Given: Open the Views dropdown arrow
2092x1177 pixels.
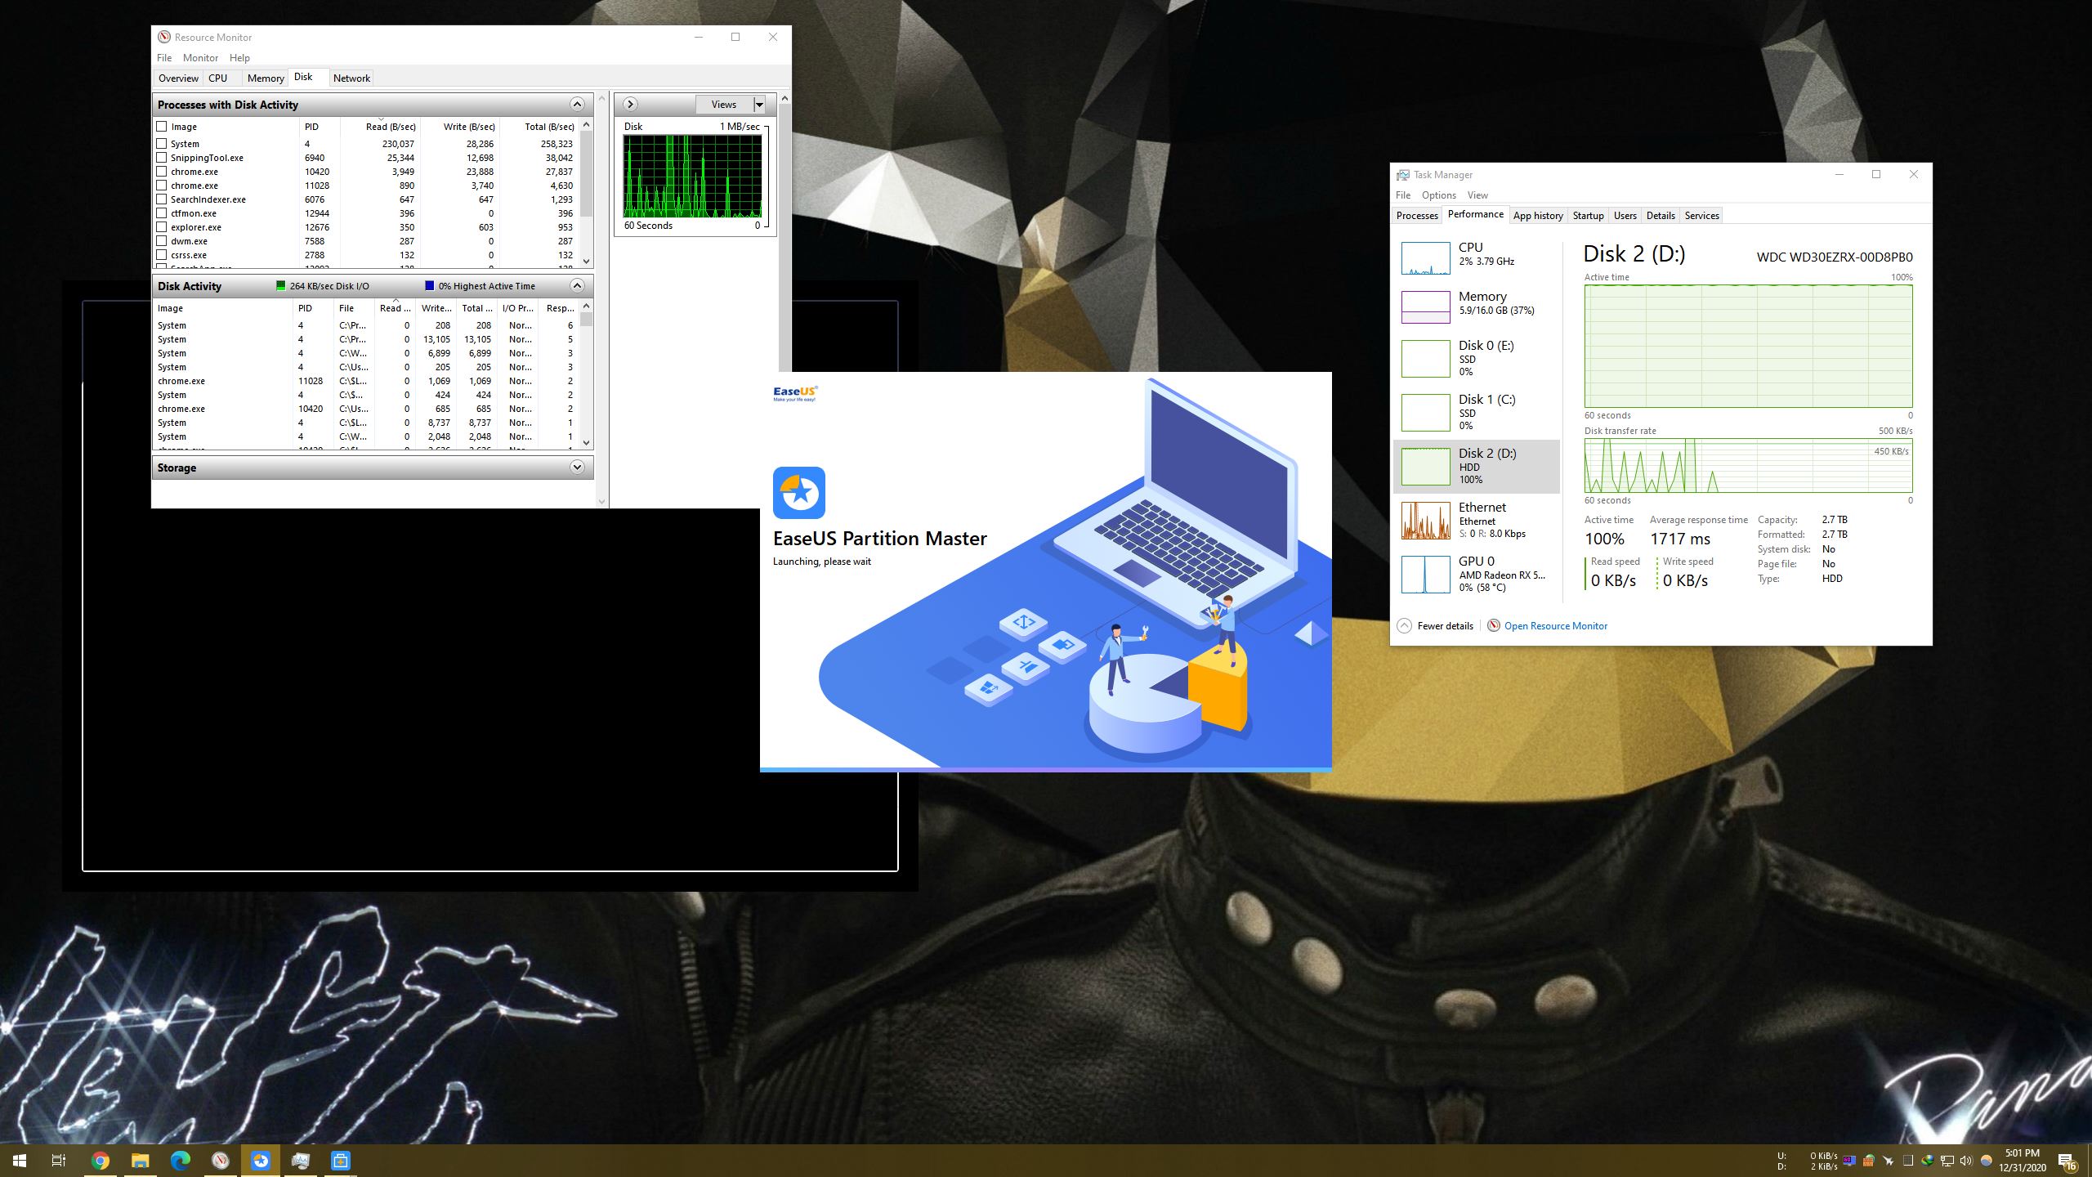Looking at the screenshot, I should 759,105.
